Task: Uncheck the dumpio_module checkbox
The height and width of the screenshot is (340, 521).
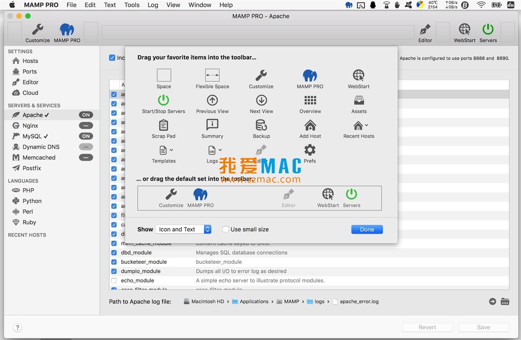Action: tap(114, 271)
